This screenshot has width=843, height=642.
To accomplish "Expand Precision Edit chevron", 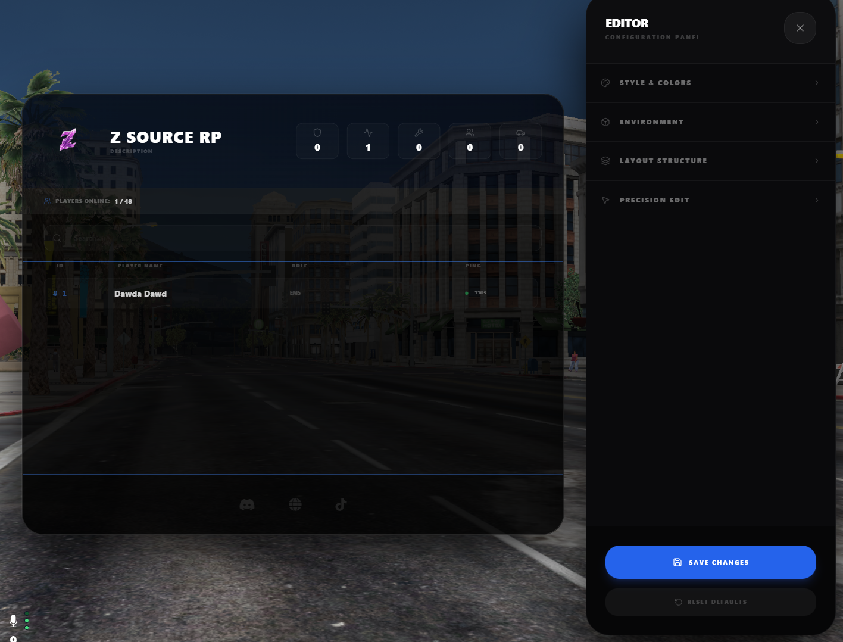I will 817,200.
